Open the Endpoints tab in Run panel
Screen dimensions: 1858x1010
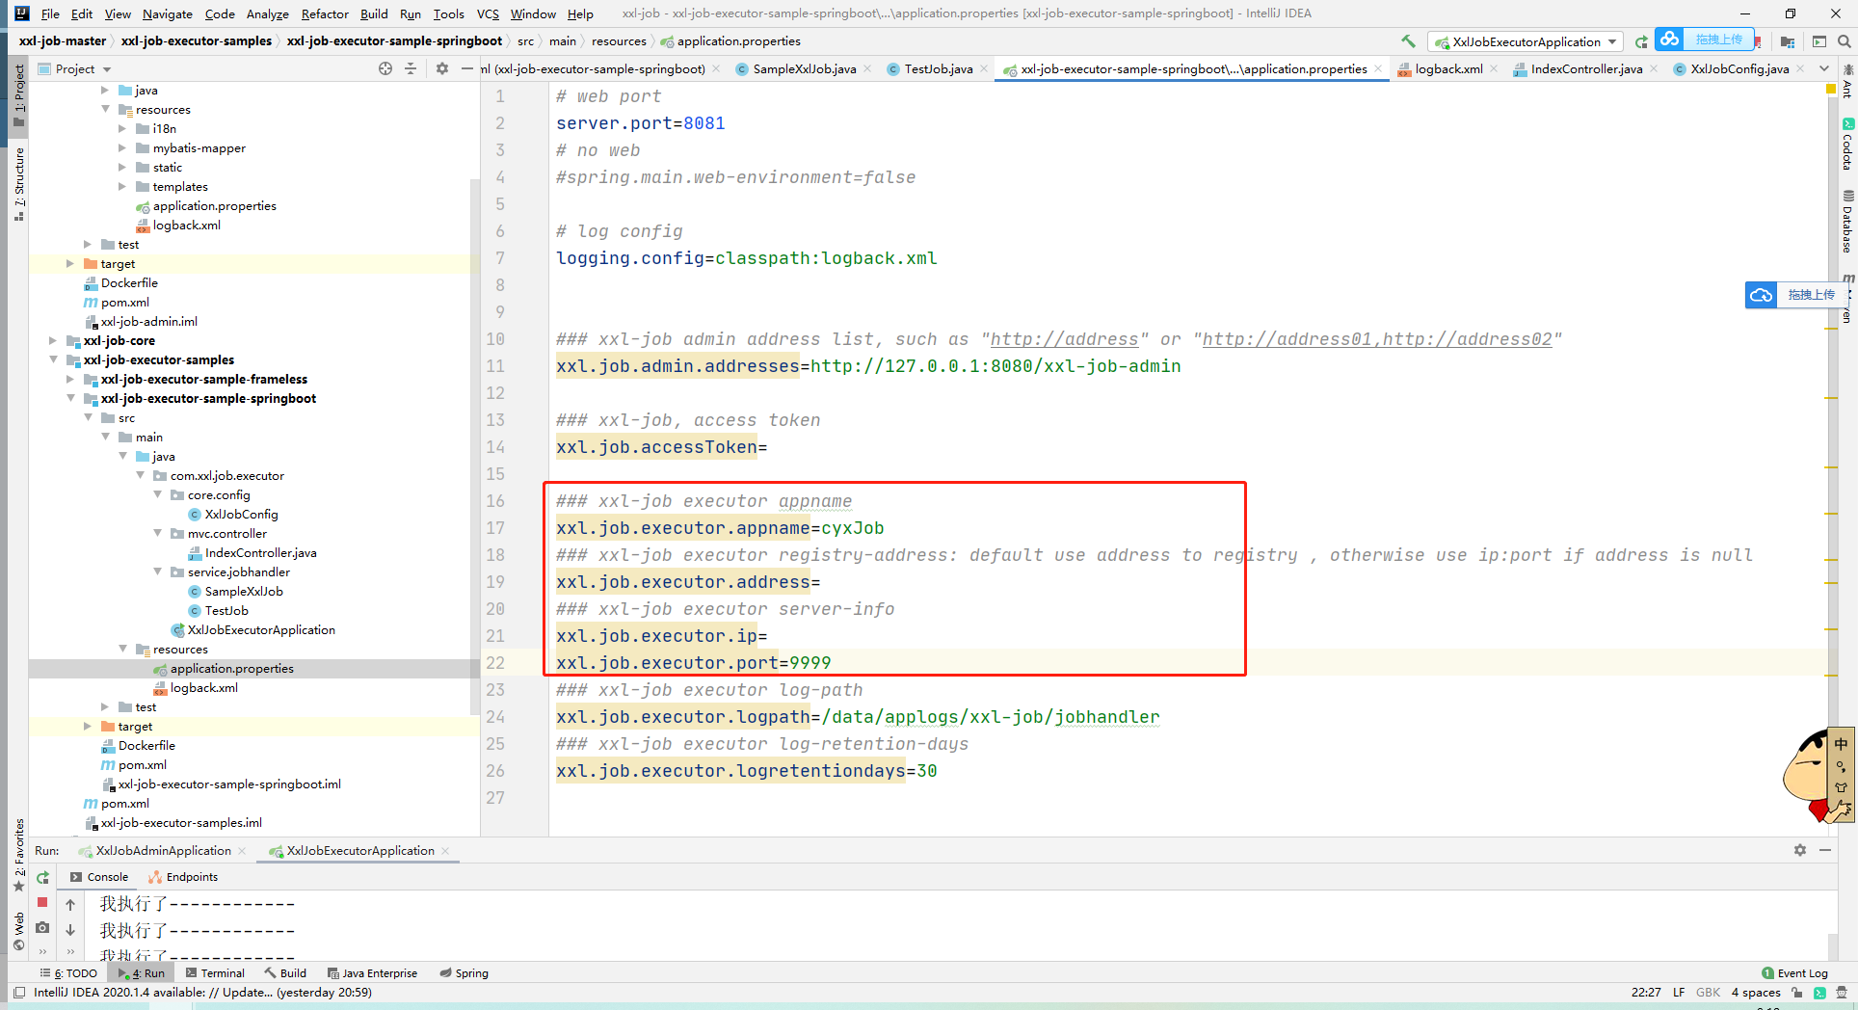[x=183, y=877]
